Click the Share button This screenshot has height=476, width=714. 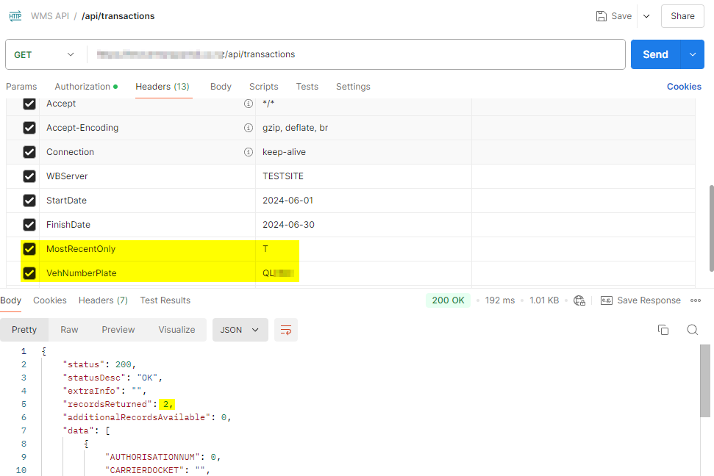(x=682, y=16)
